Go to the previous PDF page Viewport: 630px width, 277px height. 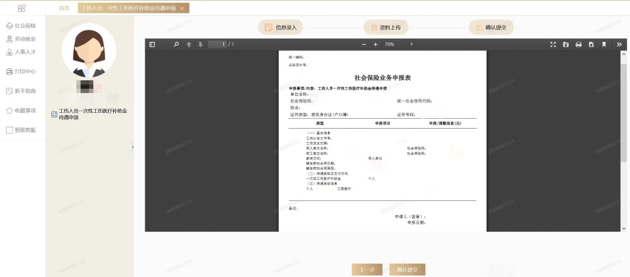pyautogui.click(x=189, y=44)
